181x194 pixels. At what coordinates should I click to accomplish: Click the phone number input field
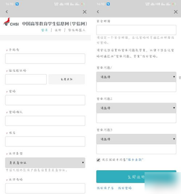tap(45, 59)
